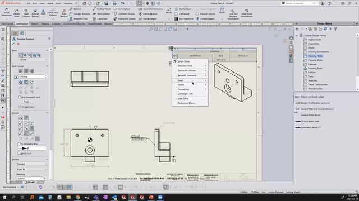Add a Datum Feature symbol
Viewport: 359px width, 201px height.
click(x=148, y=14)
